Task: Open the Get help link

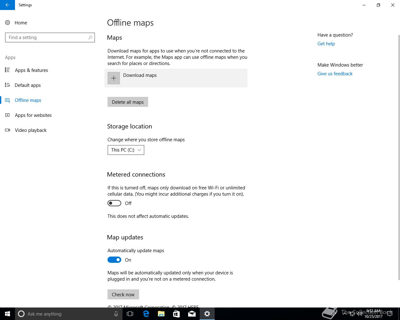Action: click(x=326, y=44)
